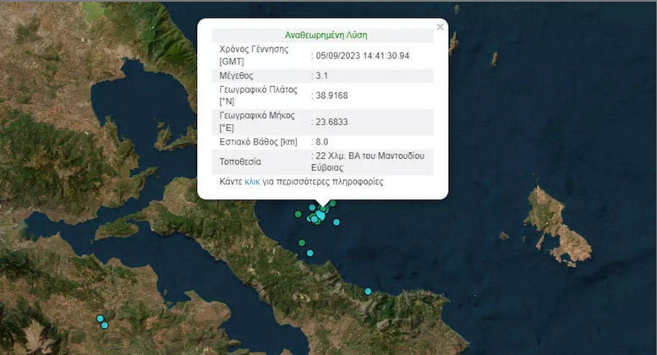Click the green marker left of the main cluster

pos(298,215)
